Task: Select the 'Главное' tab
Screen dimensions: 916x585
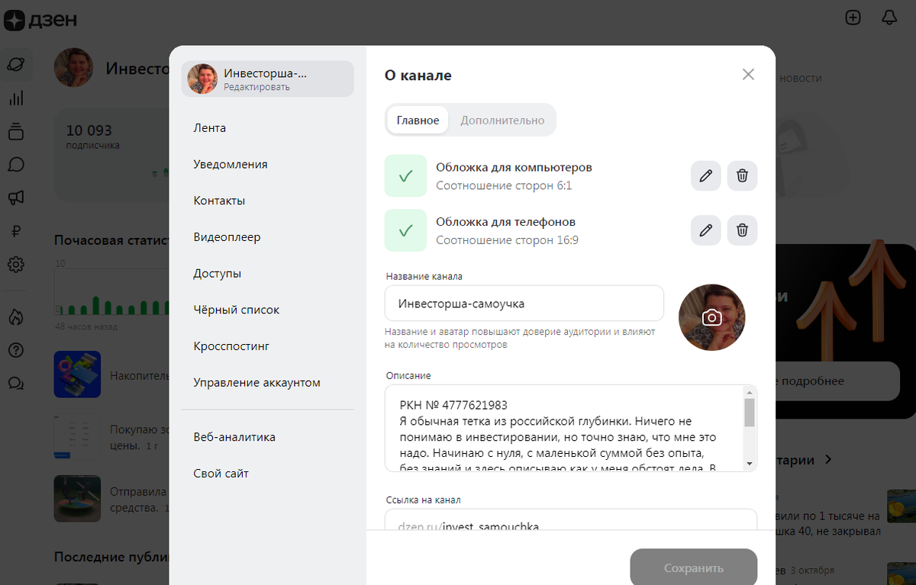Action: point(417,120)
